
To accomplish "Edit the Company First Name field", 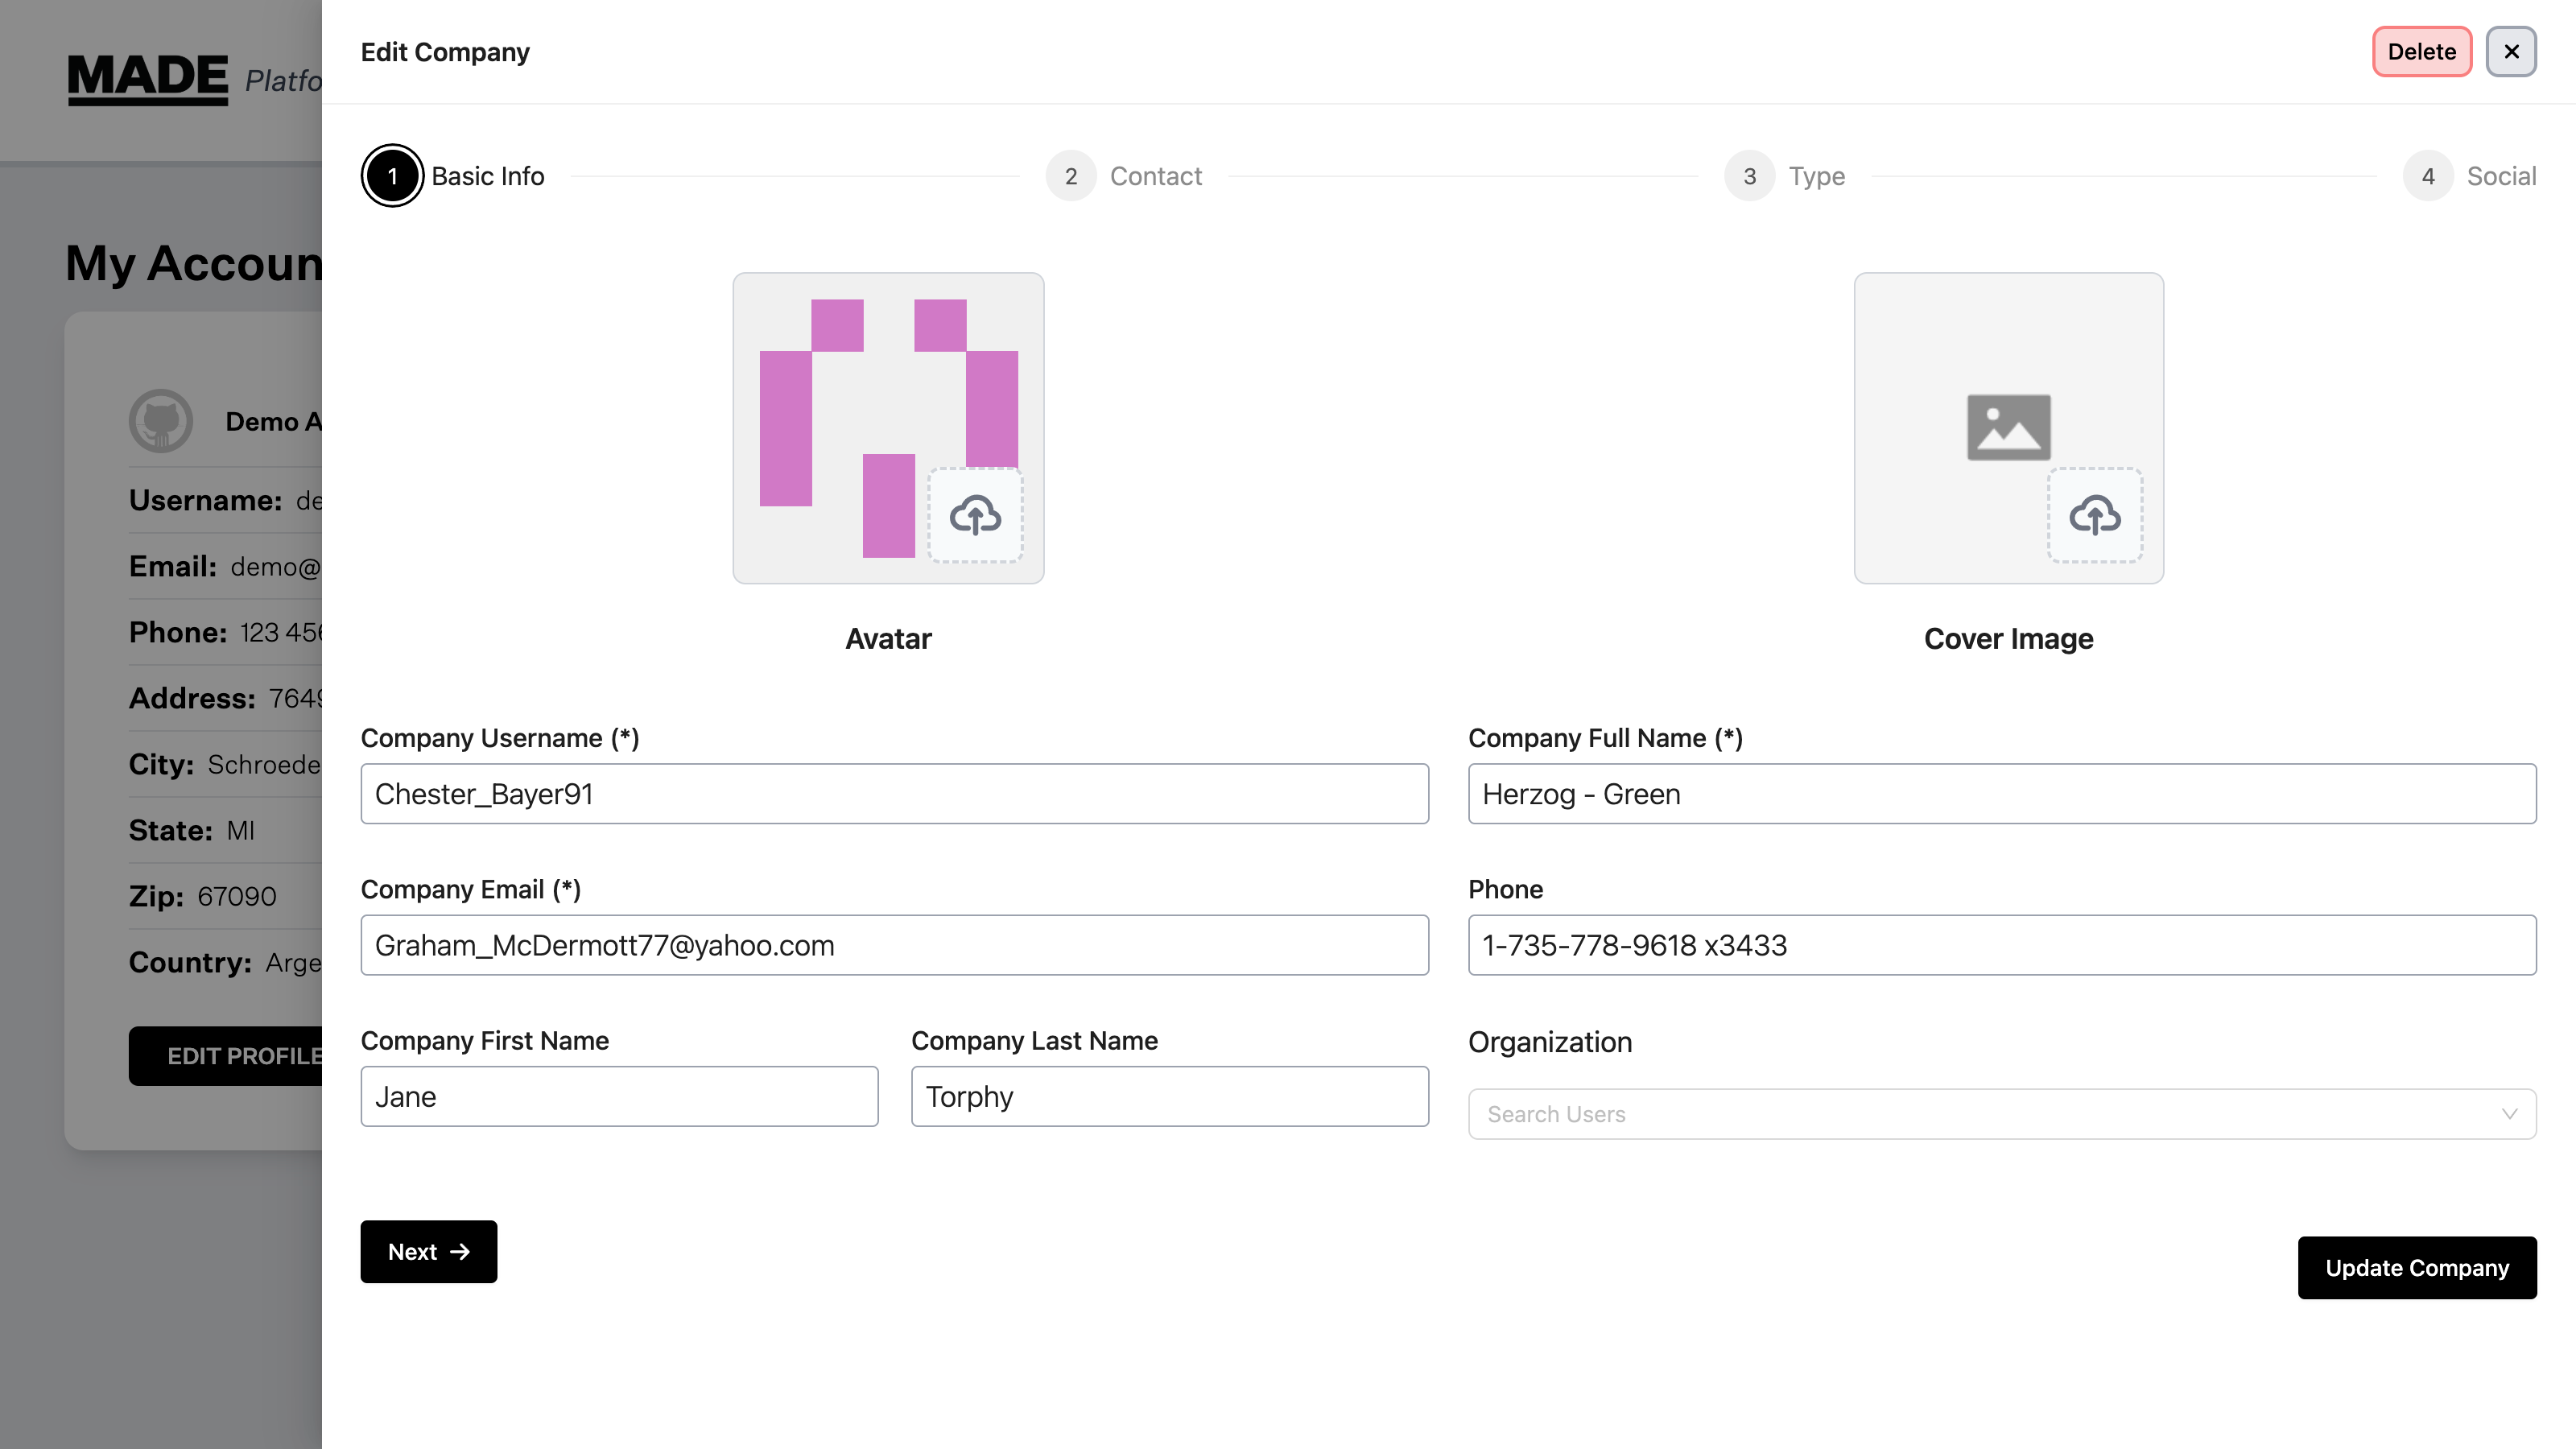I will [619, 1096].
